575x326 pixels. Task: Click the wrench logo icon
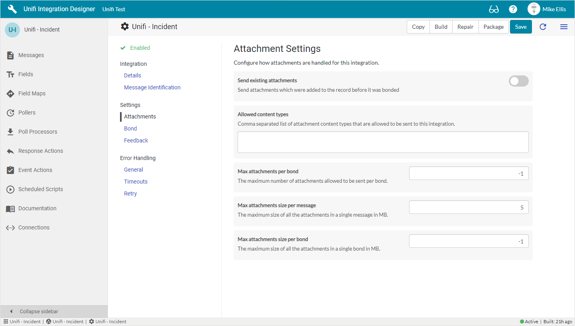tap(12, 9)
